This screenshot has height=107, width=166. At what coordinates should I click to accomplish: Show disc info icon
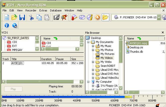pyautogui.click(x=90, y=17)
